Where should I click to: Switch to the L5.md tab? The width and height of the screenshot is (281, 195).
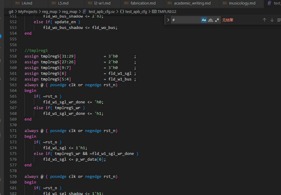click(x=63, y=3)
